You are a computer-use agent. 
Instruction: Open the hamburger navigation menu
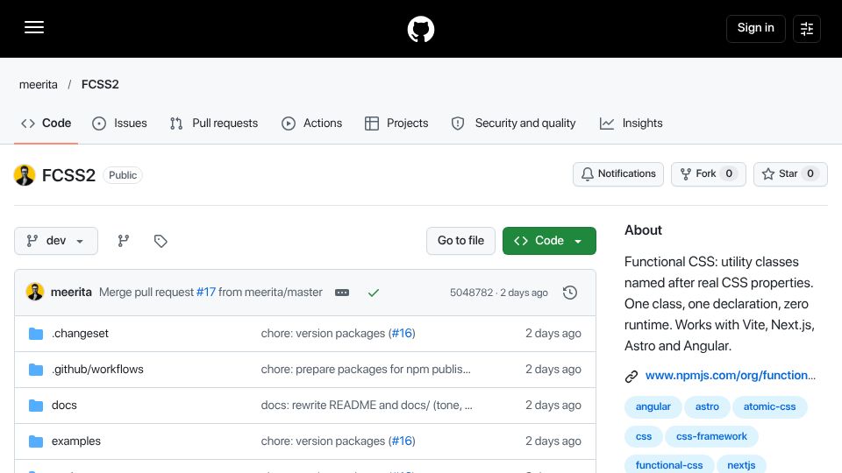(x=34, y=27)
